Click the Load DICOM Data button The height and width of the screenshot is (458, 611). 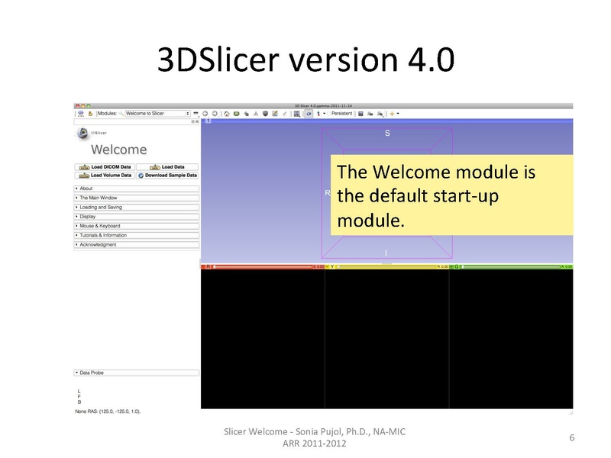tap(105, 166)
